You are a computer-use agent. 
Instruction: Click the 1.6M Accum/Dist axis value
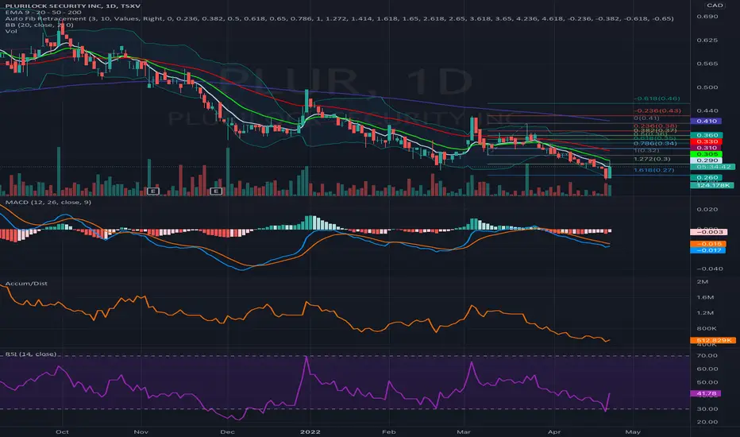(706, 297)
